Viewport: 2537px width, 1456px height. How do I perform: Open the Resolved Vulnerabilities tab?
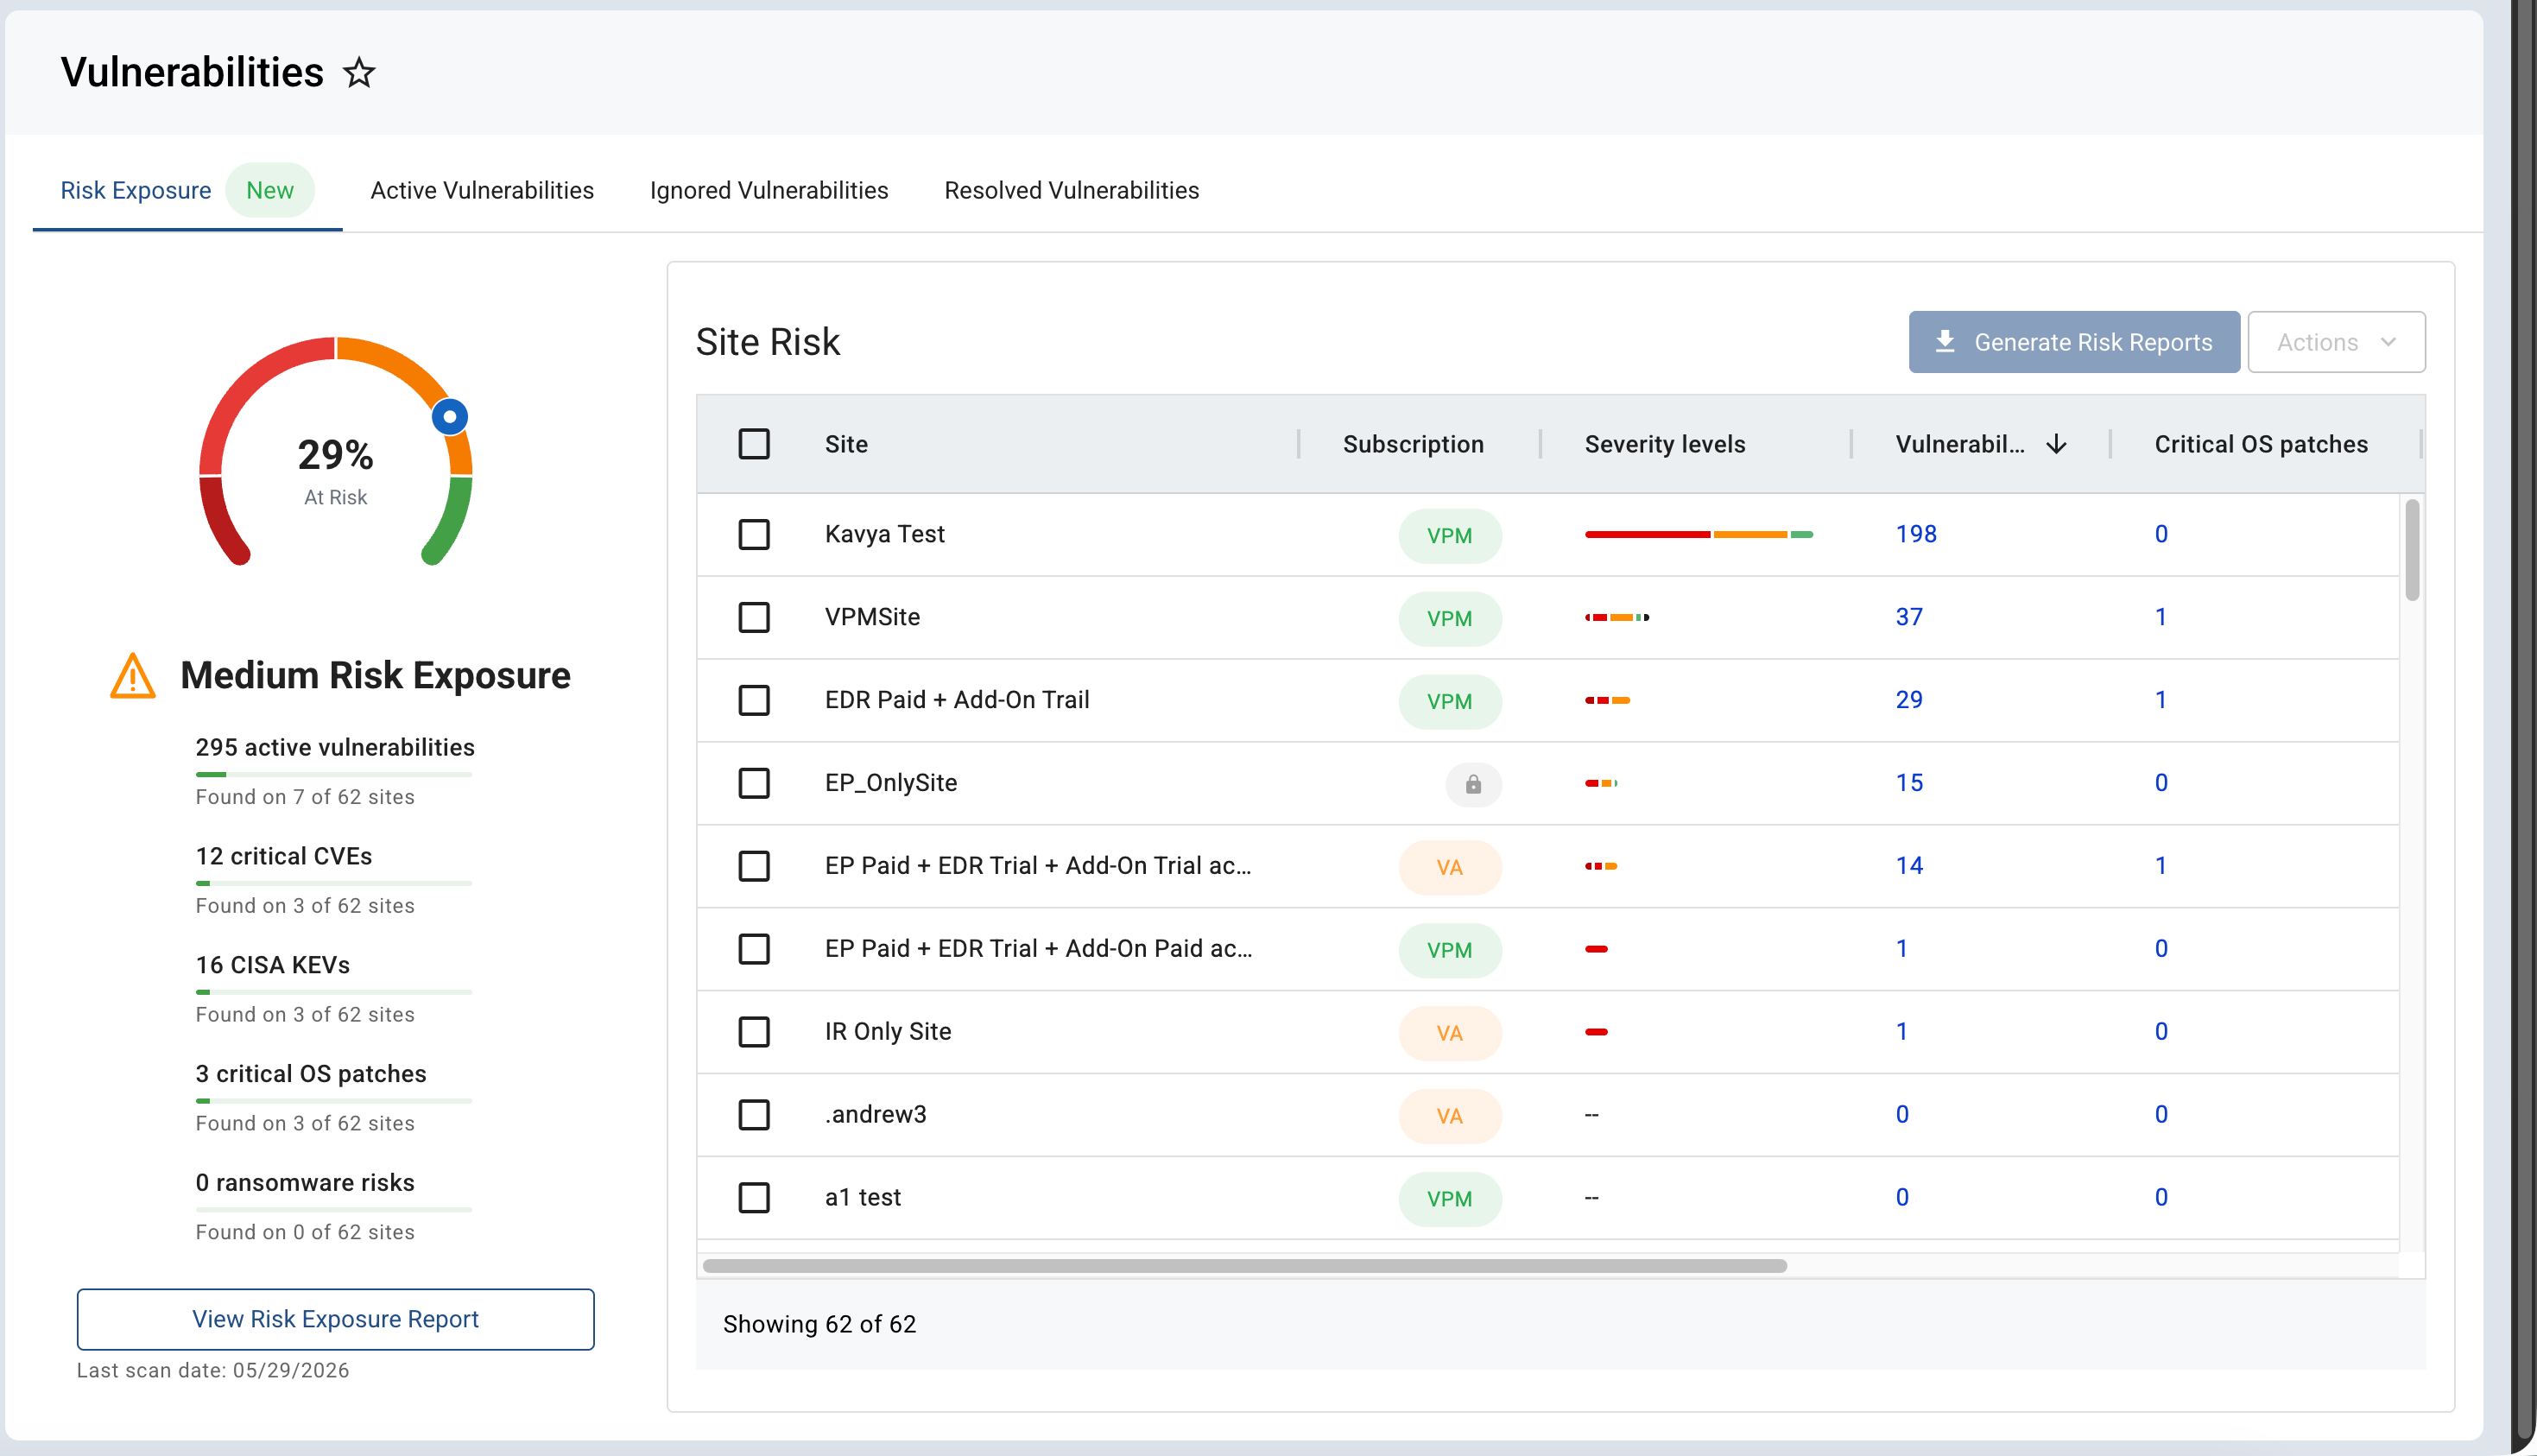1072,190
